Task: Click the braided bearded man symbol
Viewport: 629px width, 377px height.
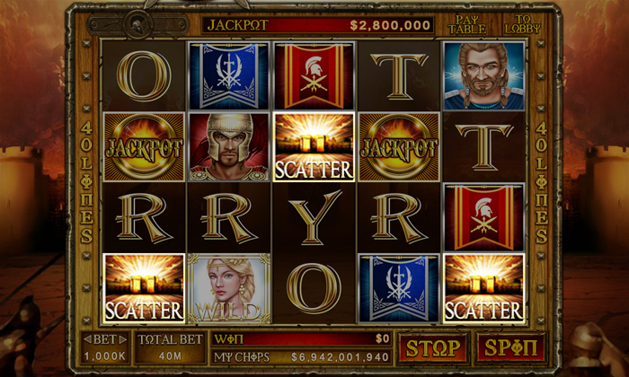Action: click(484, 75)
